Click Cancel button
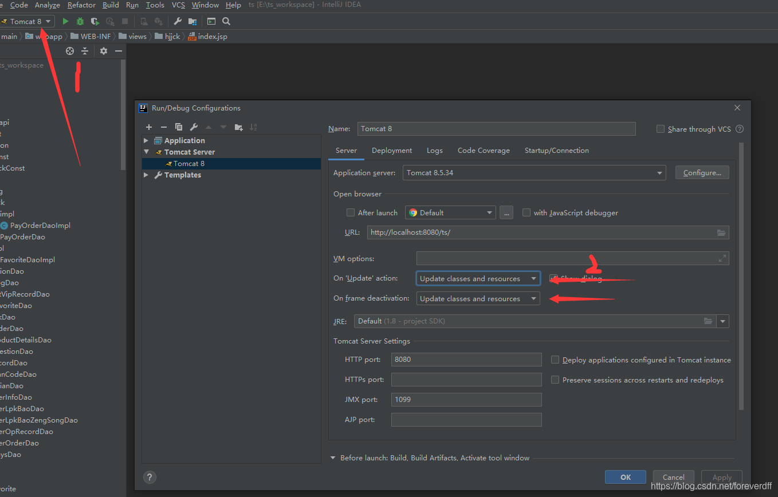This screenshot has width=778, height=497. [674, 477]
